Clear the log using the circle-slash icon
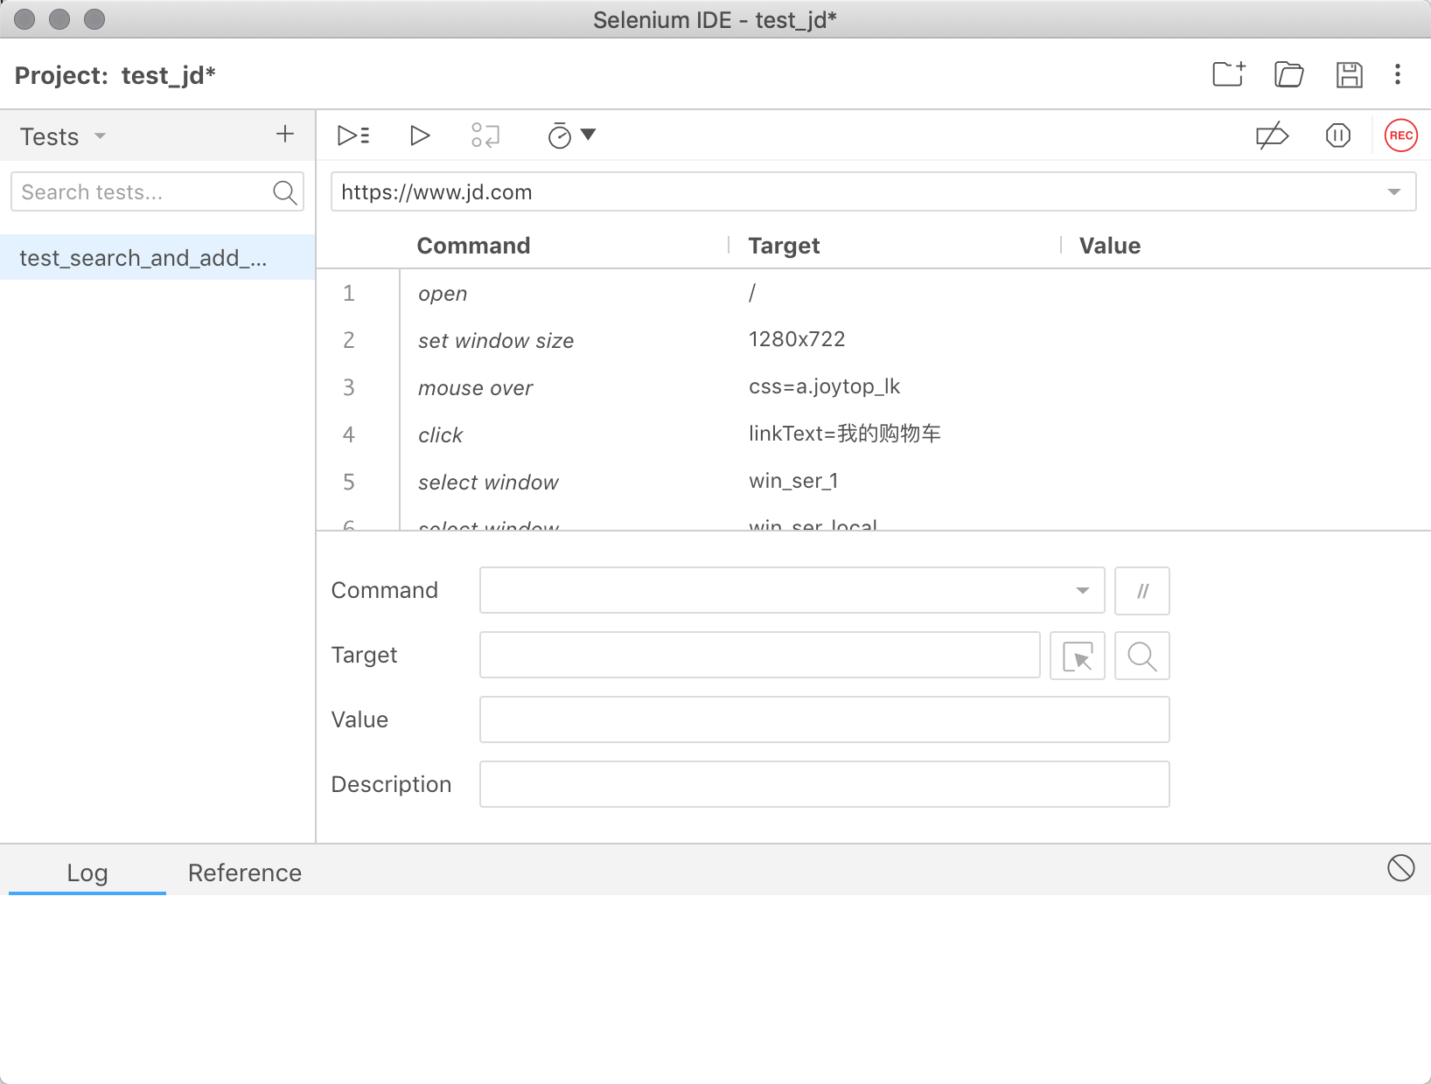Viewport: 1431px width, 1084px height. click(x=1400, y=868)
